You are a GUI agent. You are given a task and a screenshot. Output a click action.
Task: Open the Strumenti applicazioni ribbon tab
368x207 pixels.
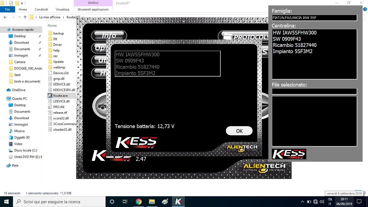click(93, 9)
